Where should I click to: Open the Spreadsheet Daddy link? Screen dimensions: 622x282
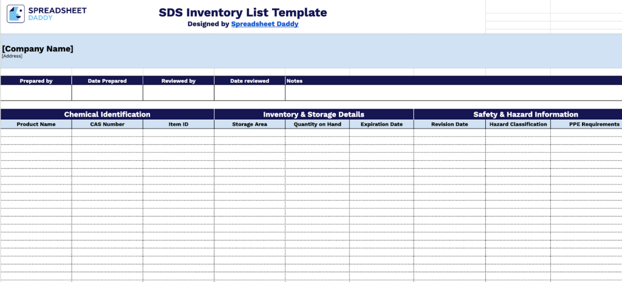coord(265,24)
